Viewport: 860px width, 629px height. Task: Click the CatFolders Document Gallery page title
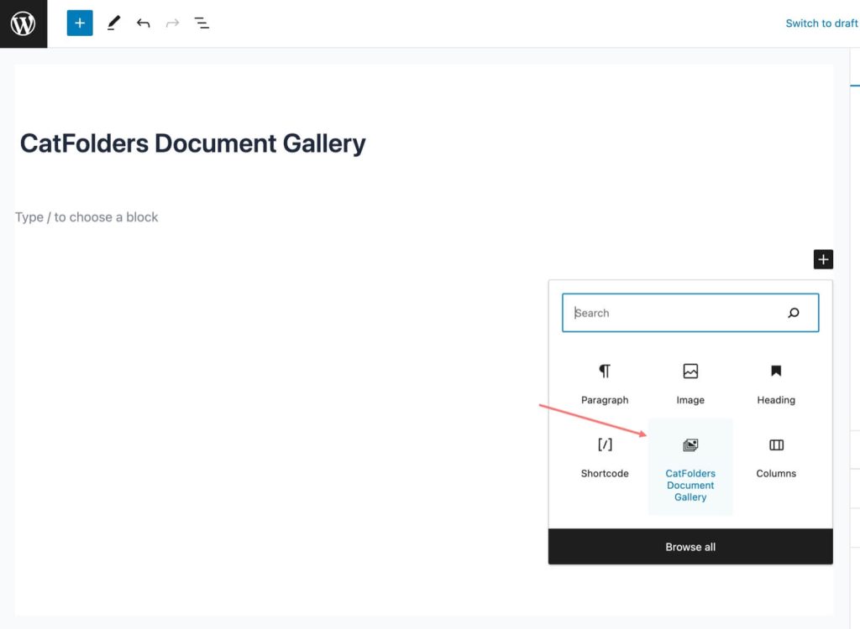click(191, 143)
